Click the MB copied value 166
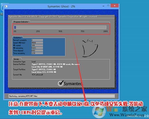This screenshot has height=119, width=149. click(37, 45)
